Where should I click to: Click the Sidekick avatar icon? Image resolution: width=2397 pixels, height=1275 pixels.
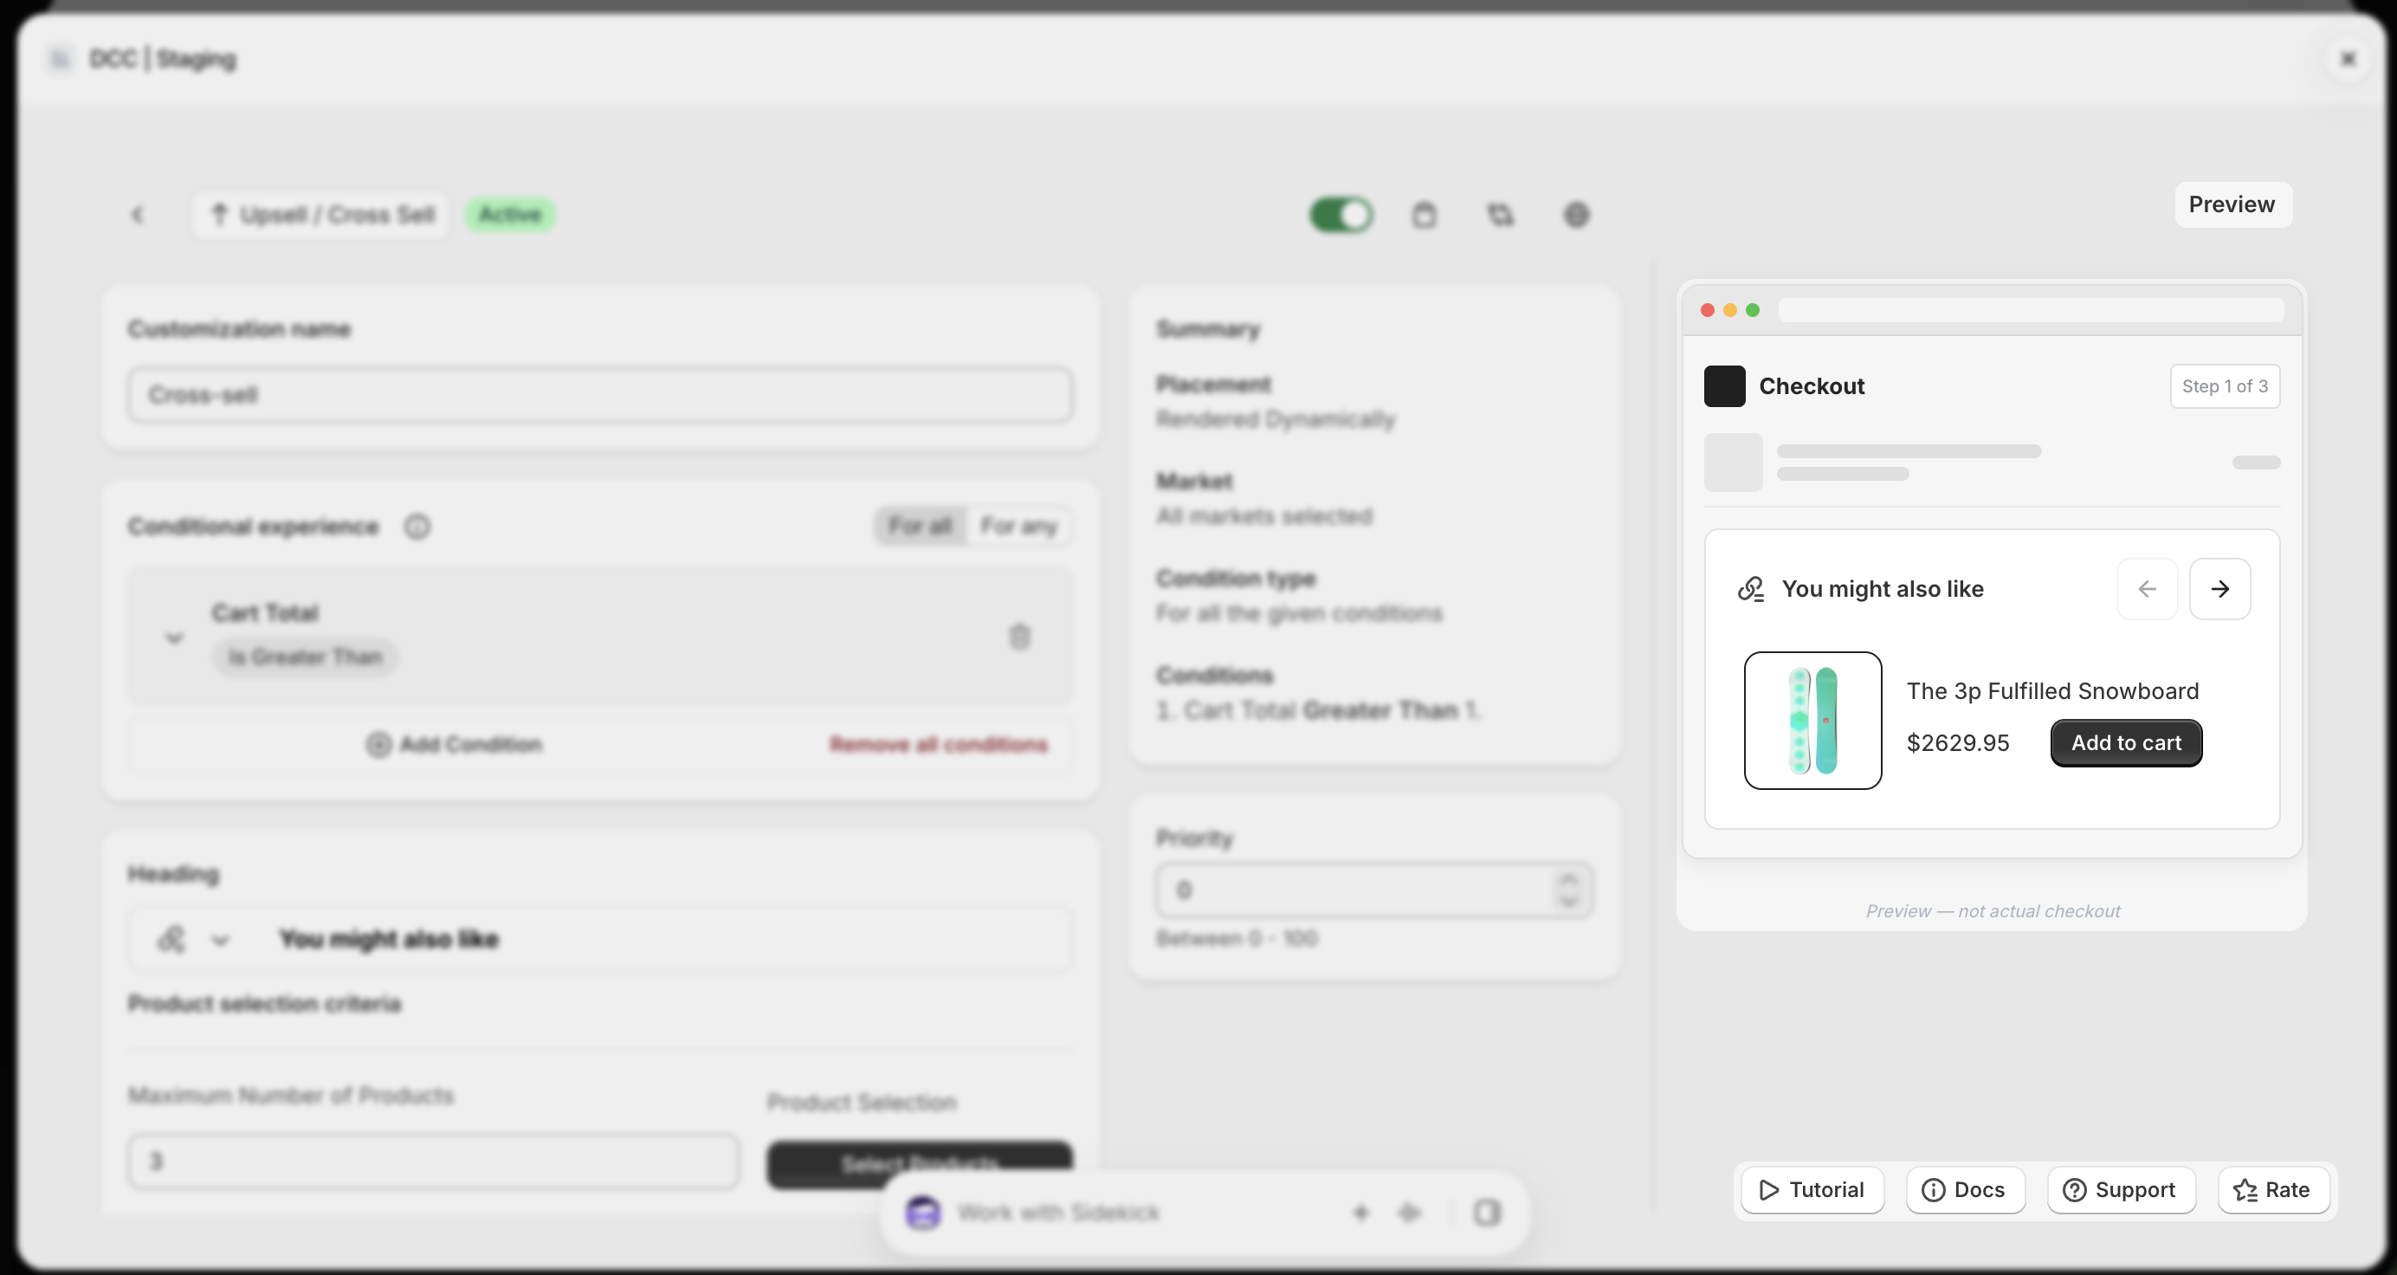[923, 1213]
